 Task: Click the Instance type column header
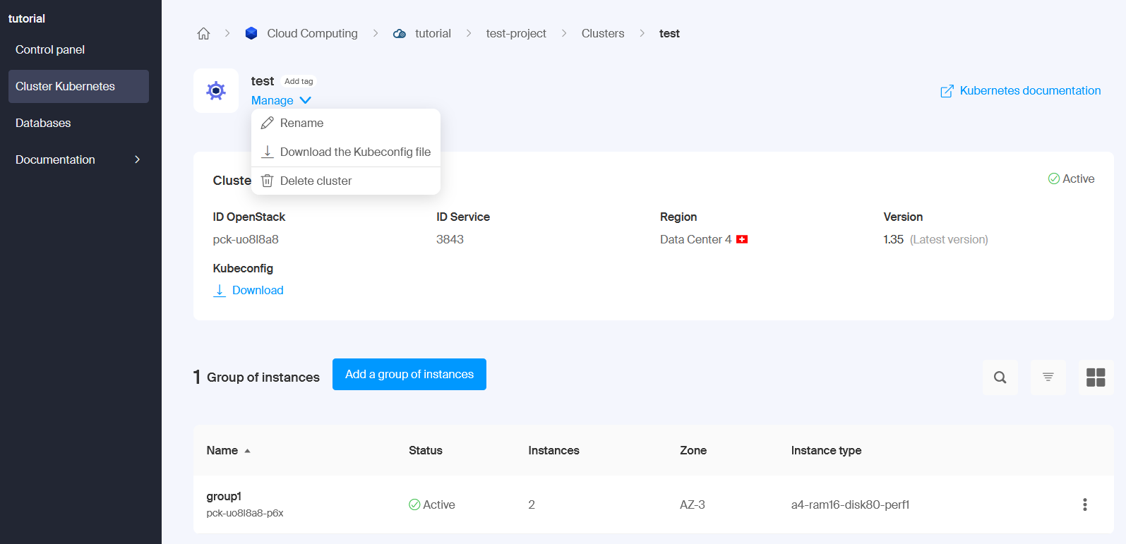tap(826, 450)
